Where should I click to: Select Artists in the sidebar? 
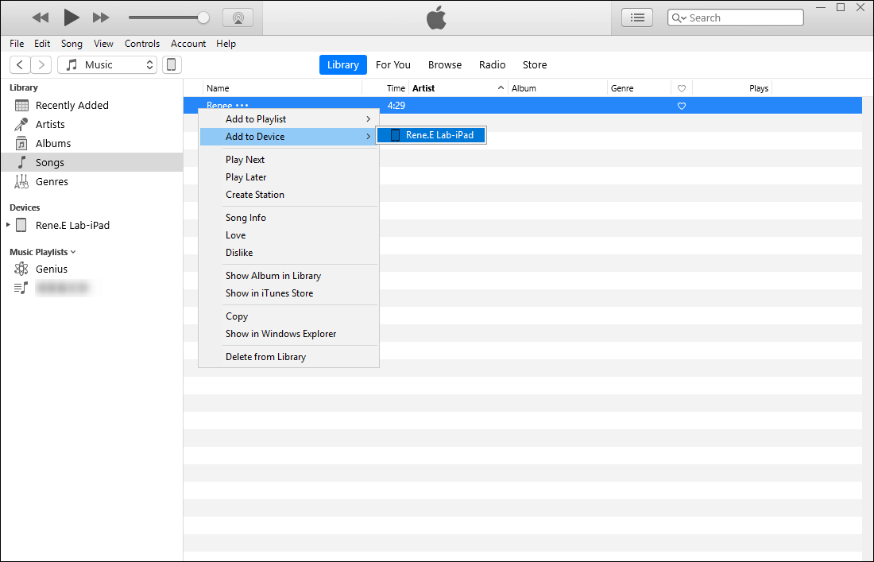92,124
